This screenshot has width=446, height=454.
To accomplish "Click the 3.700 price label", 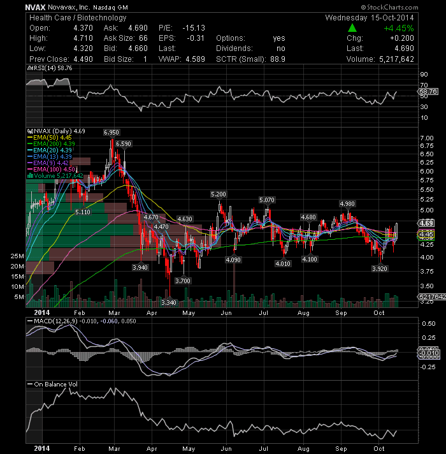I will click(x=183, y=281).
